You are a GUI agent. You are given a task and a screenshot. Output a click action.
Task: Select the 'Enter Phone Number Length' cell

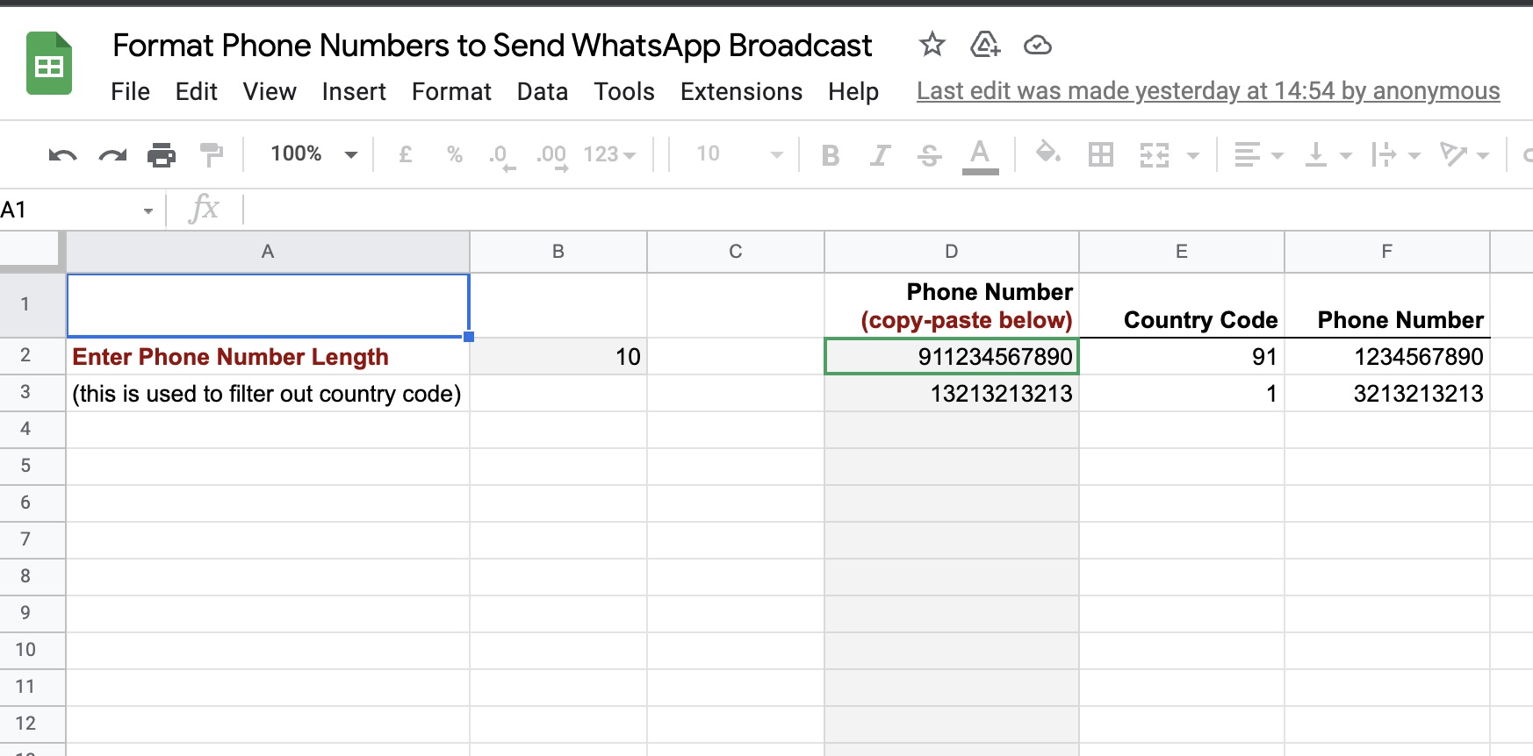[268, 356]
